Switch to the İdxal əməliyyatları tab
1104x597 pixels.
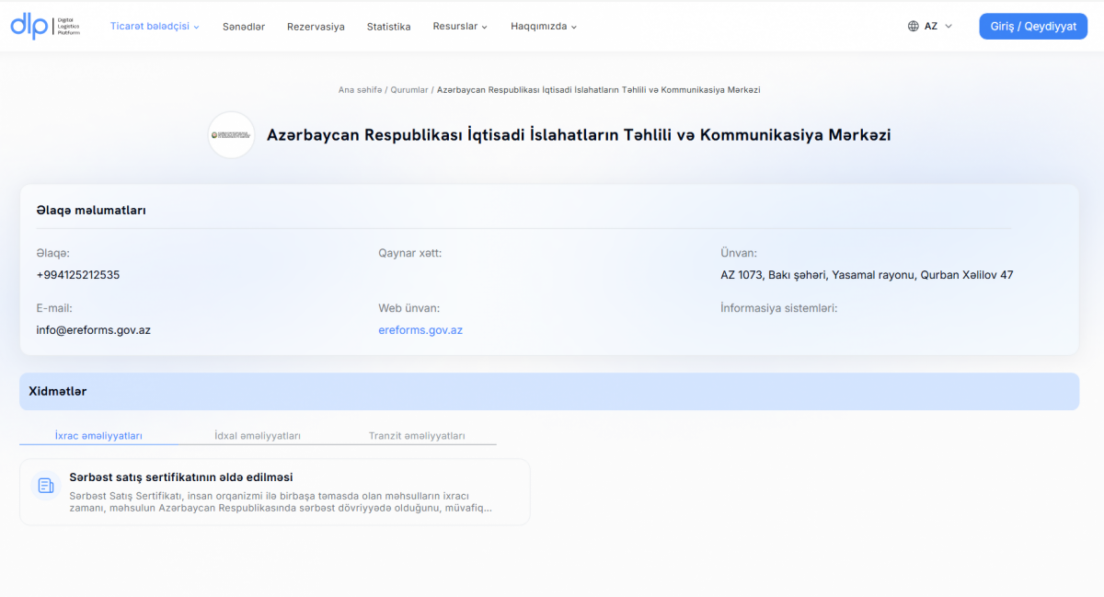(258, 436)
